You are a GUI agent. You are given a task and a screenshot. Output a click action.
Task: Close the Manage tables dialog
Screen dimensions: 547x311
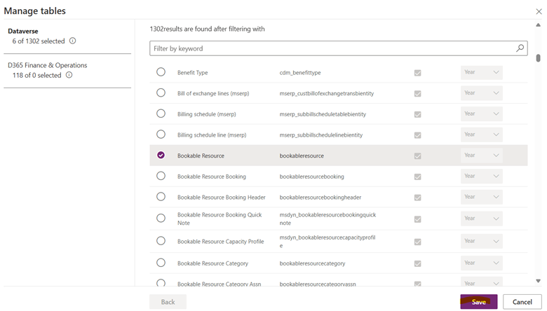[x=539, y=11]
